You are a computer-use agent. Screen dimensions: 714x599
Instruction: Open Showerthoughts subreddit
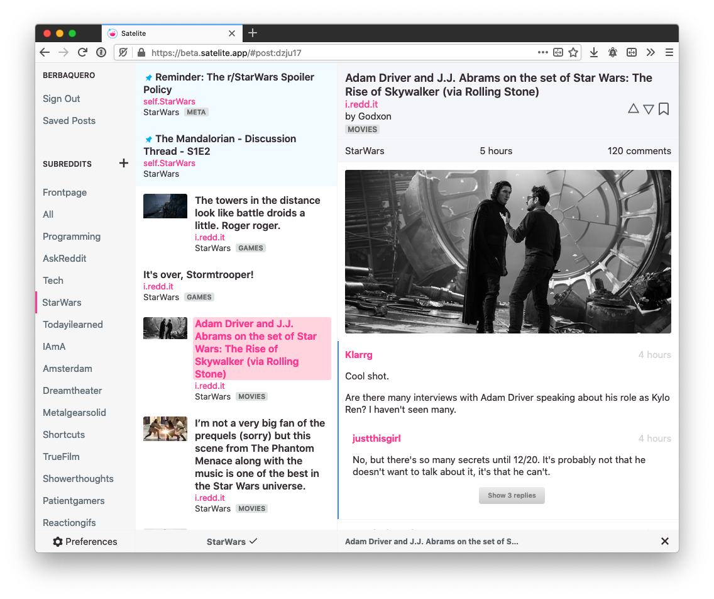click(x=78, y=479)
